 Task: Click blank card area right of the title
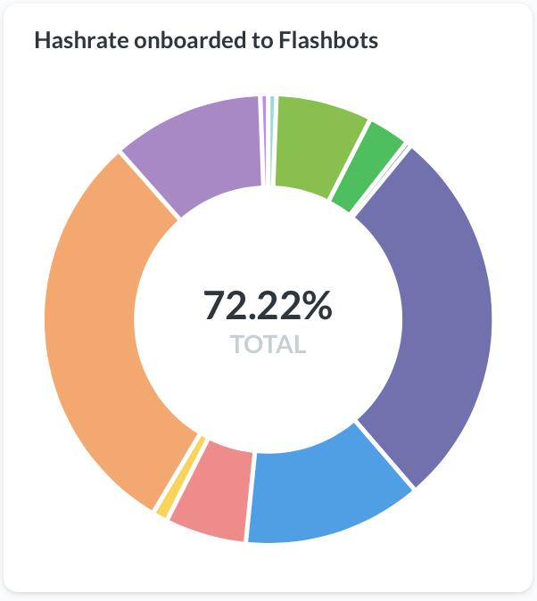pos(455,41)
